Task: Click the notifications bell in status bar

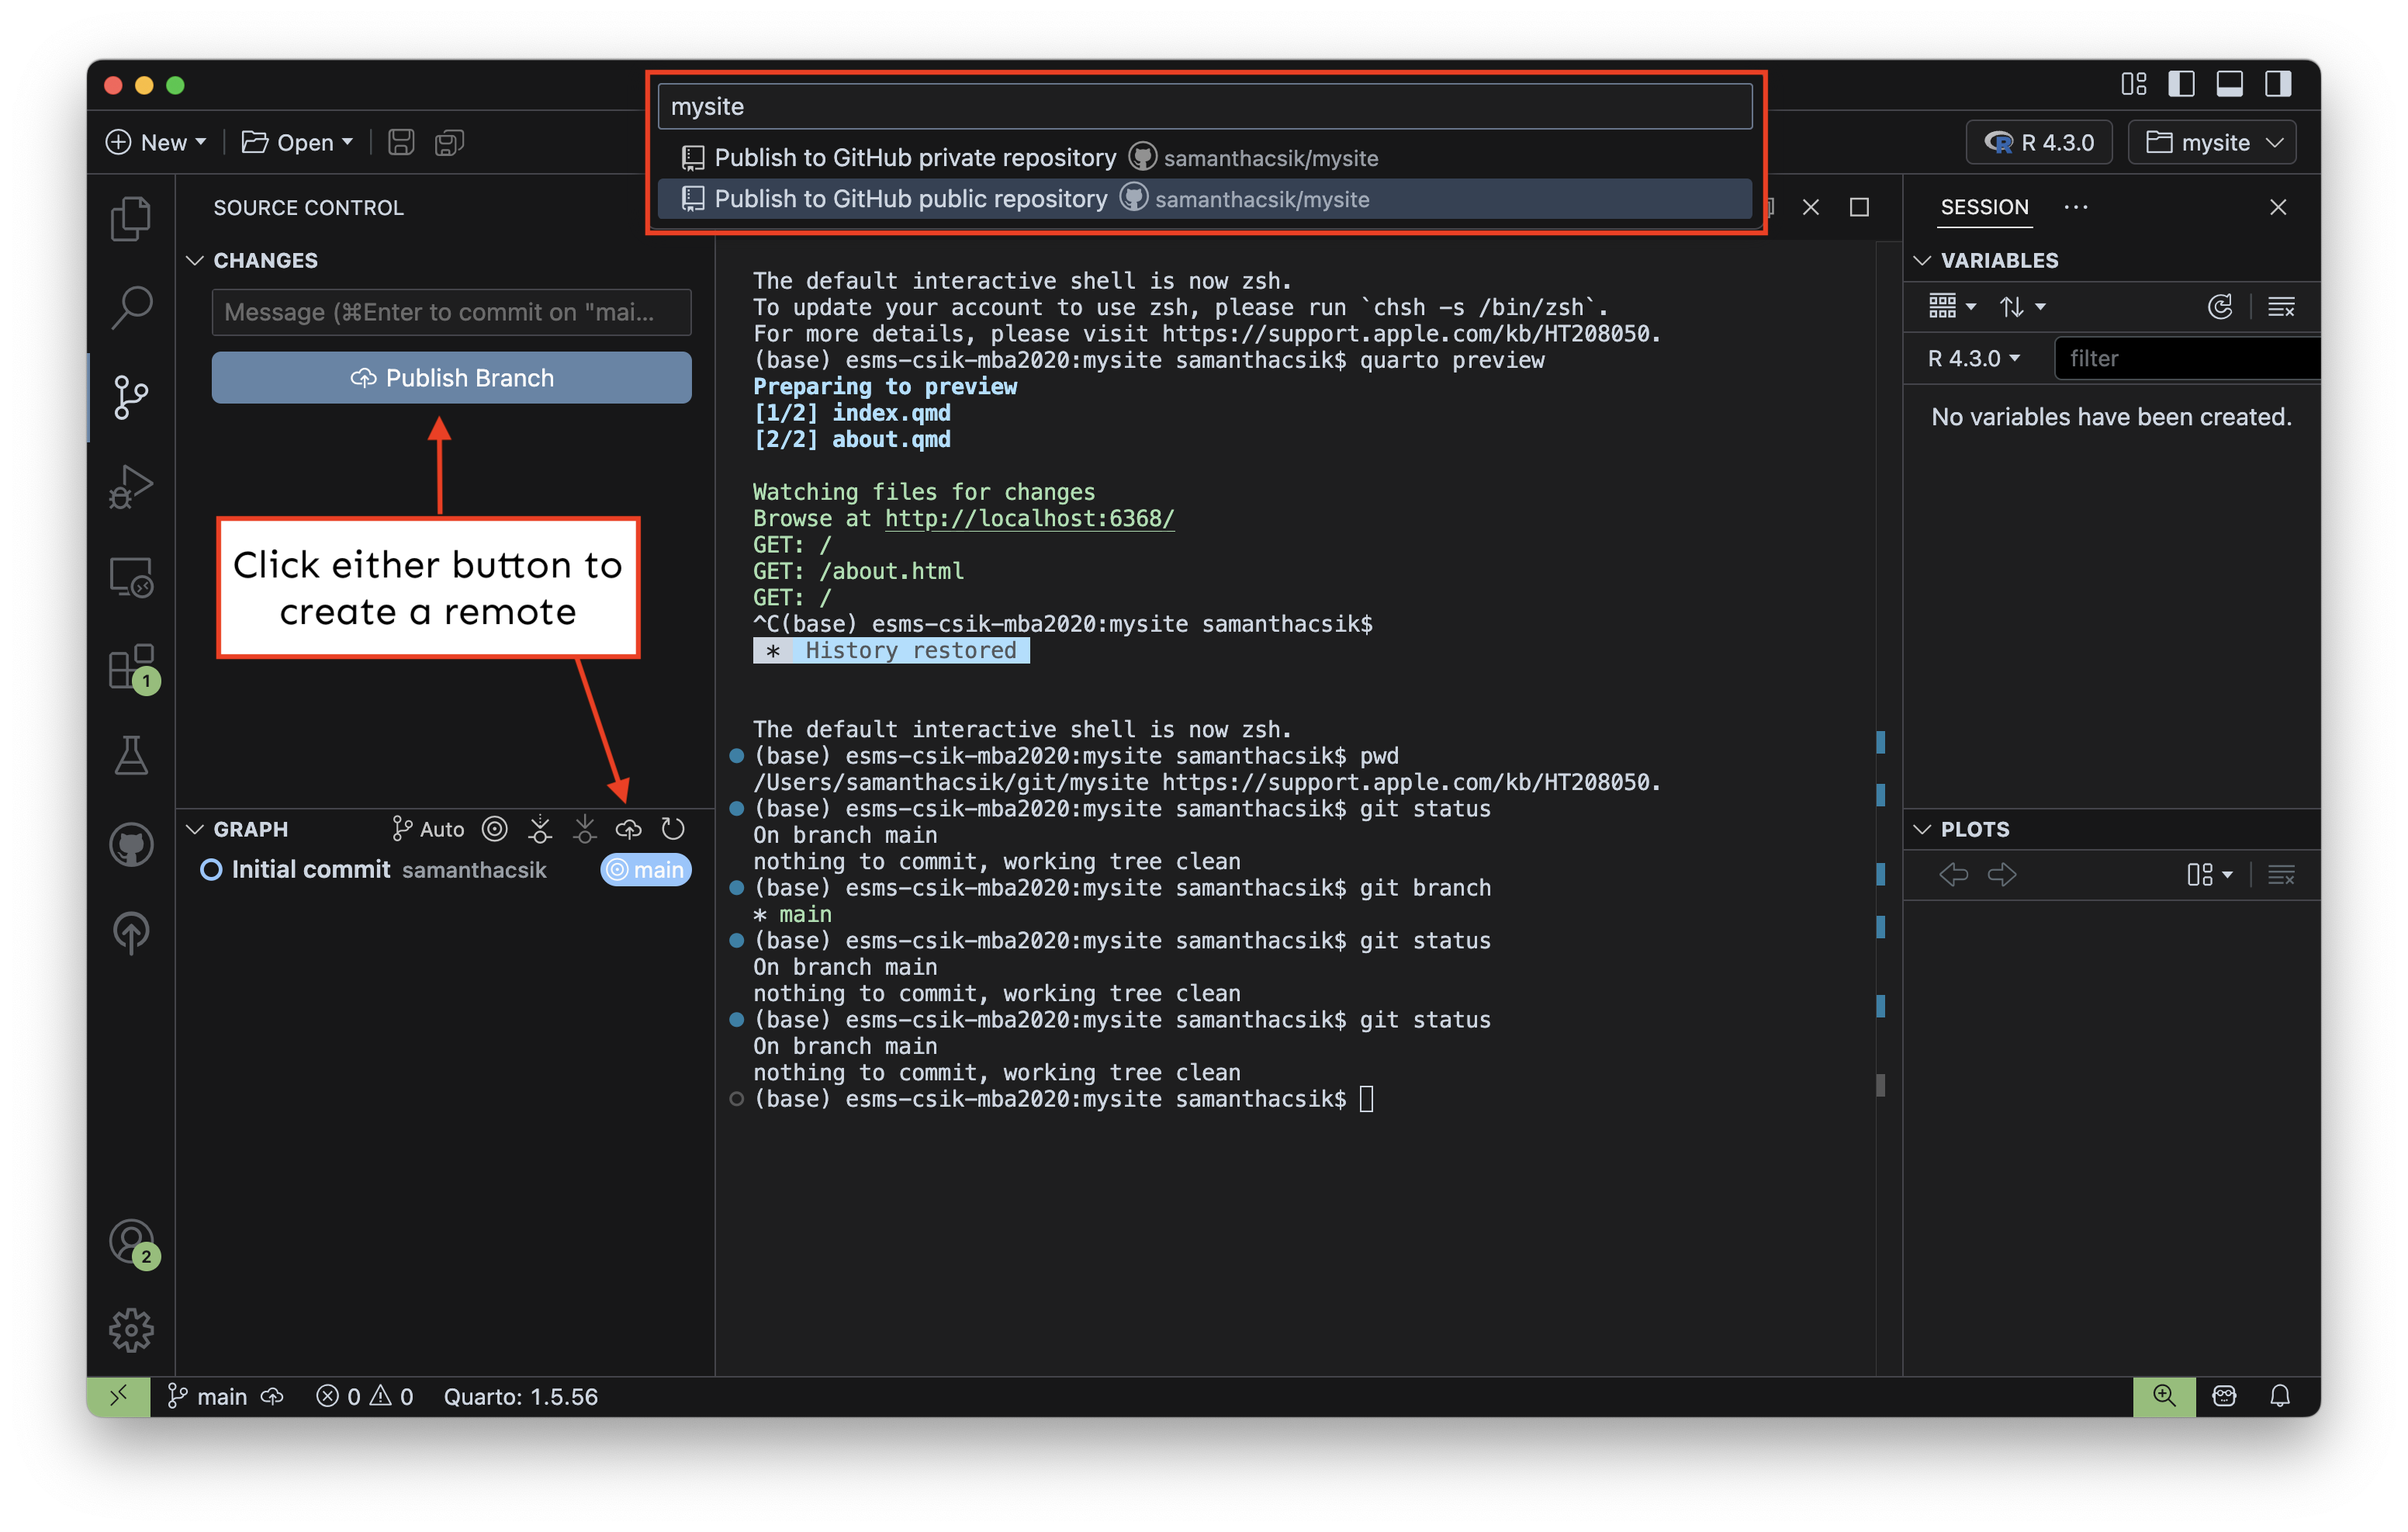Action: 2279,1396
